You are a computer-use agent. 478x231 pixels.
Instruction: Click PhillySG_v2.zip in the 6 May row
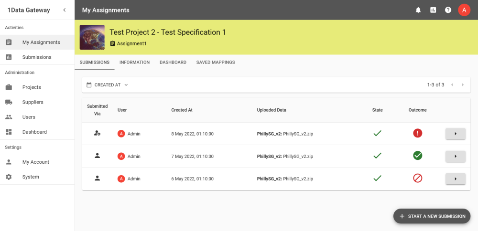[x=298, y=179]
